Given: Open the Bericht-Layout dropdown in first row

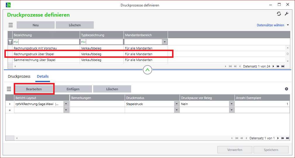Looking at the screenshot, I should pyautogui.click(x=66, y=104).
